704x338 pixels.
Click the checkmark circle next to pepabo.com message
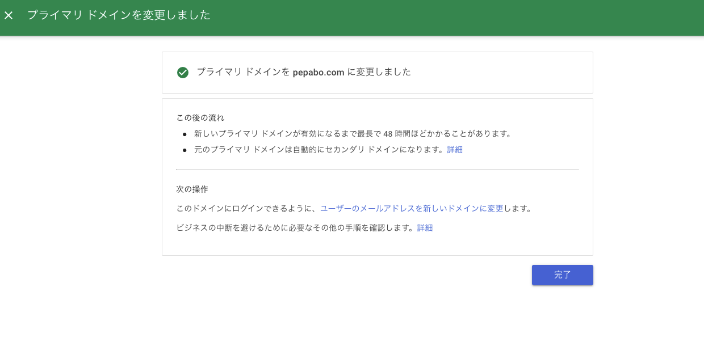coord(182,73)
